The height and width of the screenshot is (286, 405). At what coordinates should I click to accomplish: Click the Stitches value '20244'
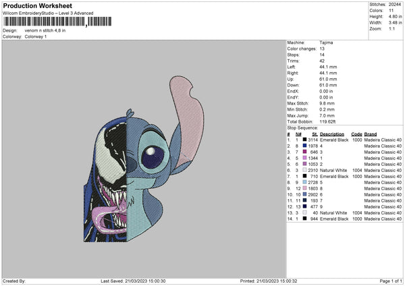tap(395, 5)
